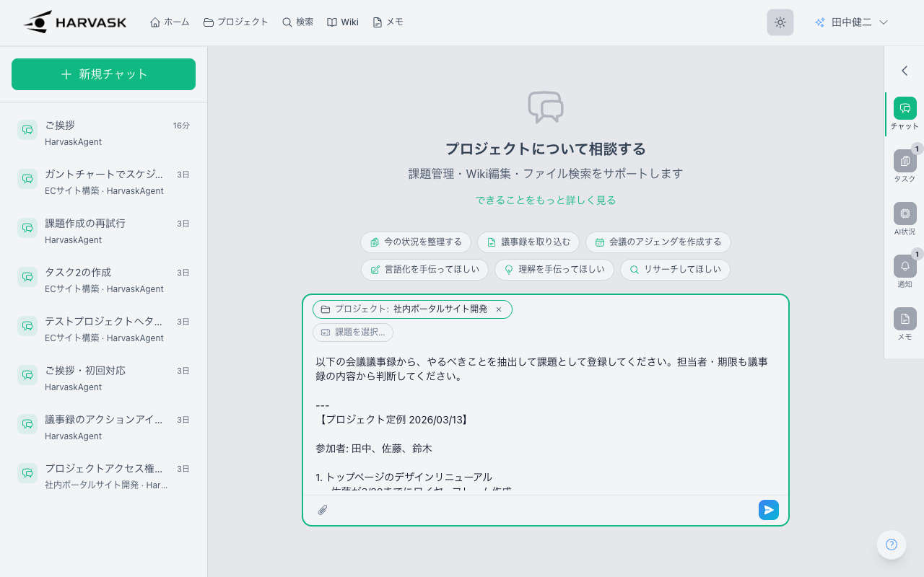924x577 pixels.
Task: Open the Tasks panel in right sidebar
Action: pyautogui.click(x=905, y=161)
